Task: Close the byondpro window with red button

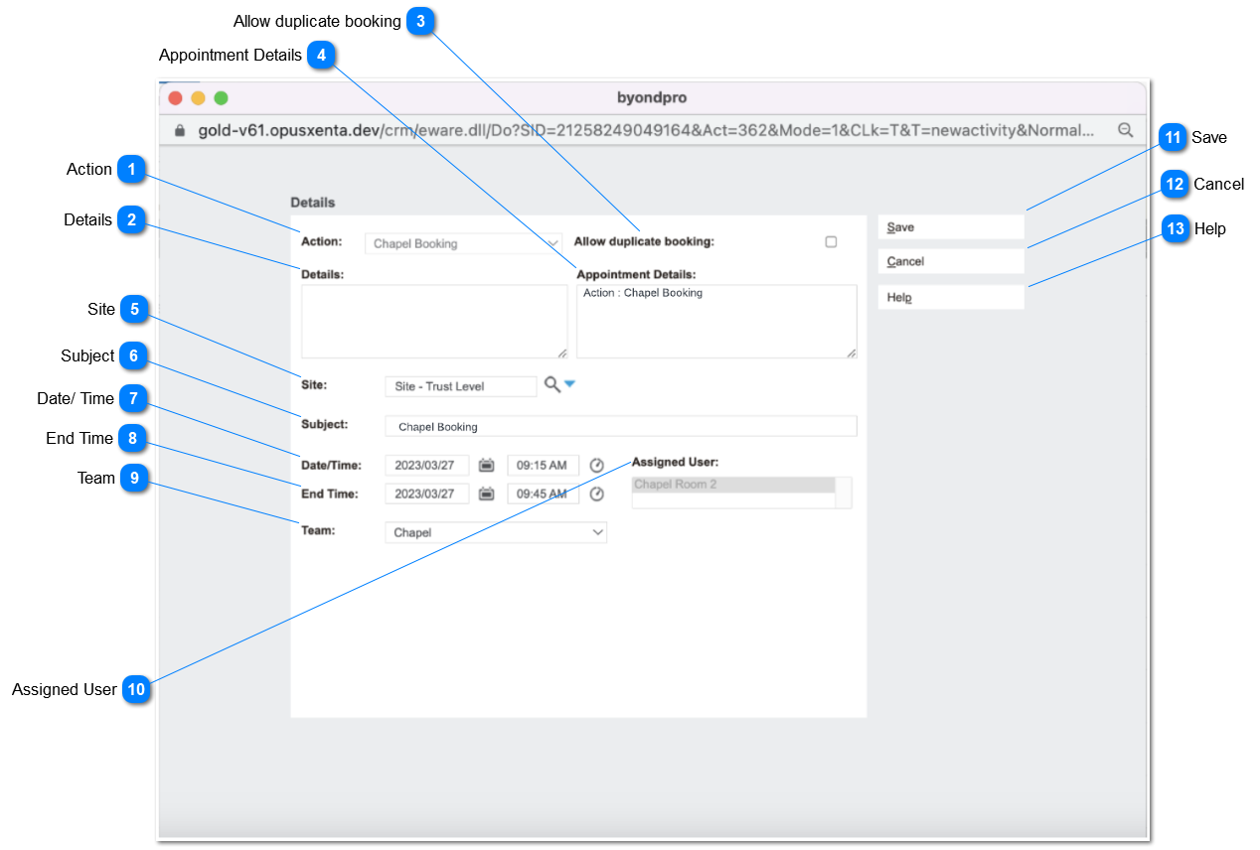Action: (176, 97)
